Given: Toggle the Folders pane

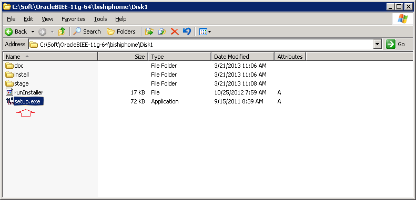Looking at the screenshot, I should coord(121,31).
